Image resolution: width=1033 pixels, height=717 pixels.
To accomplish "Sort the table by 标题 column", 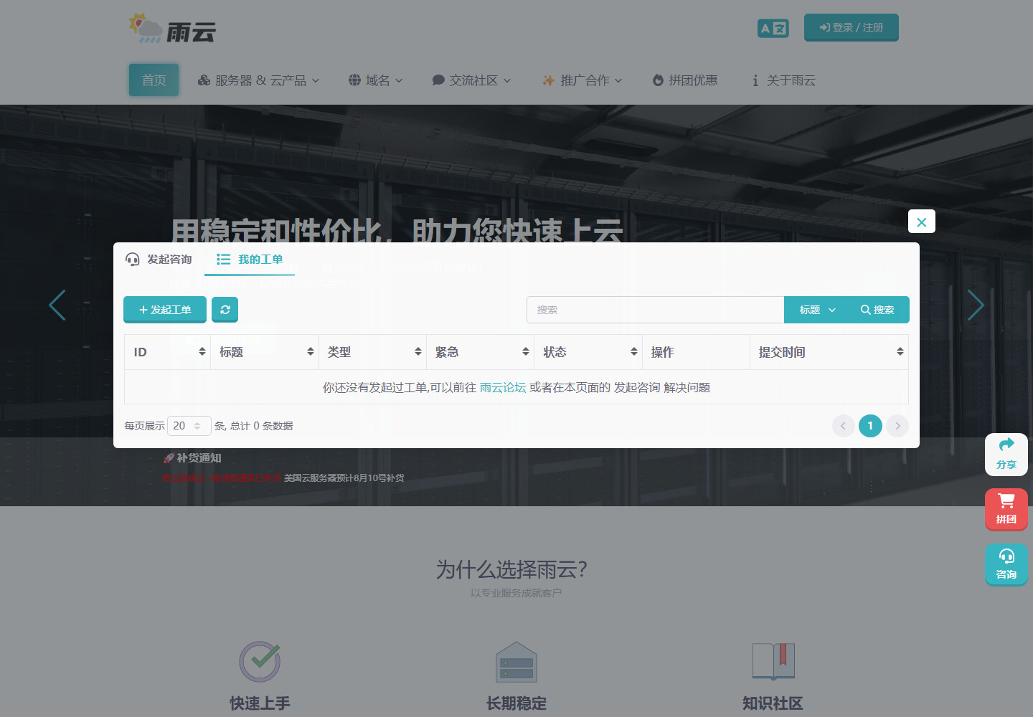I will click(265, 352).
